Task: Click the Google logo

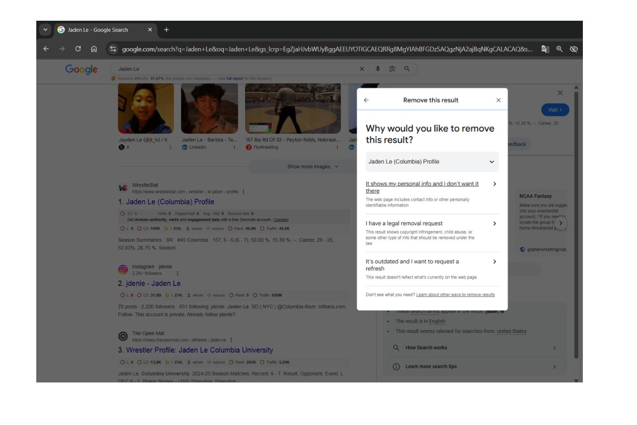Action: (81, 69)
